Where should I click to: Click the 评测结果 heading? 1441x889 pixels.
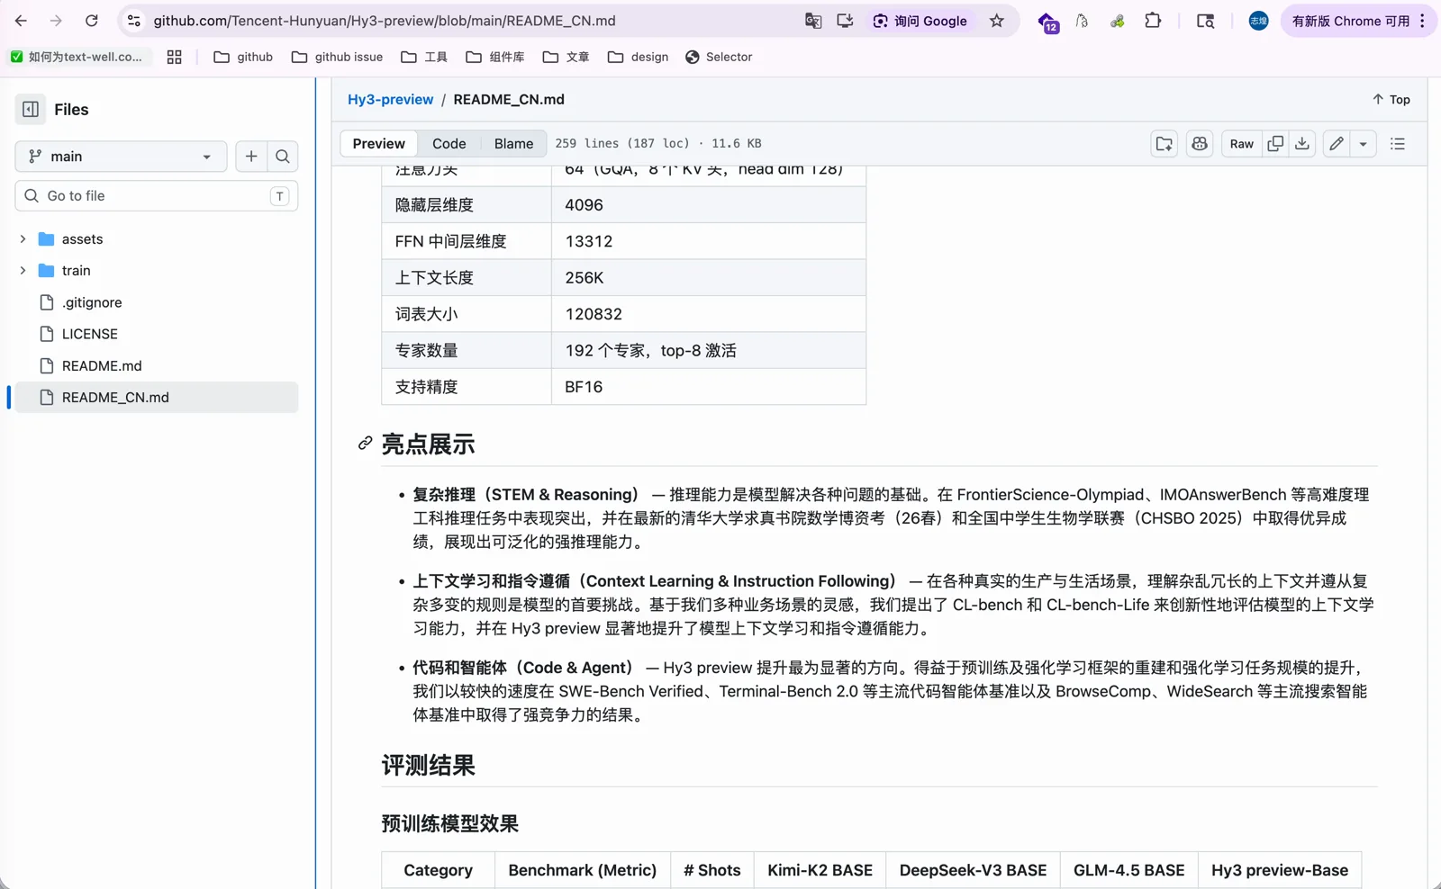coord(428,766)
